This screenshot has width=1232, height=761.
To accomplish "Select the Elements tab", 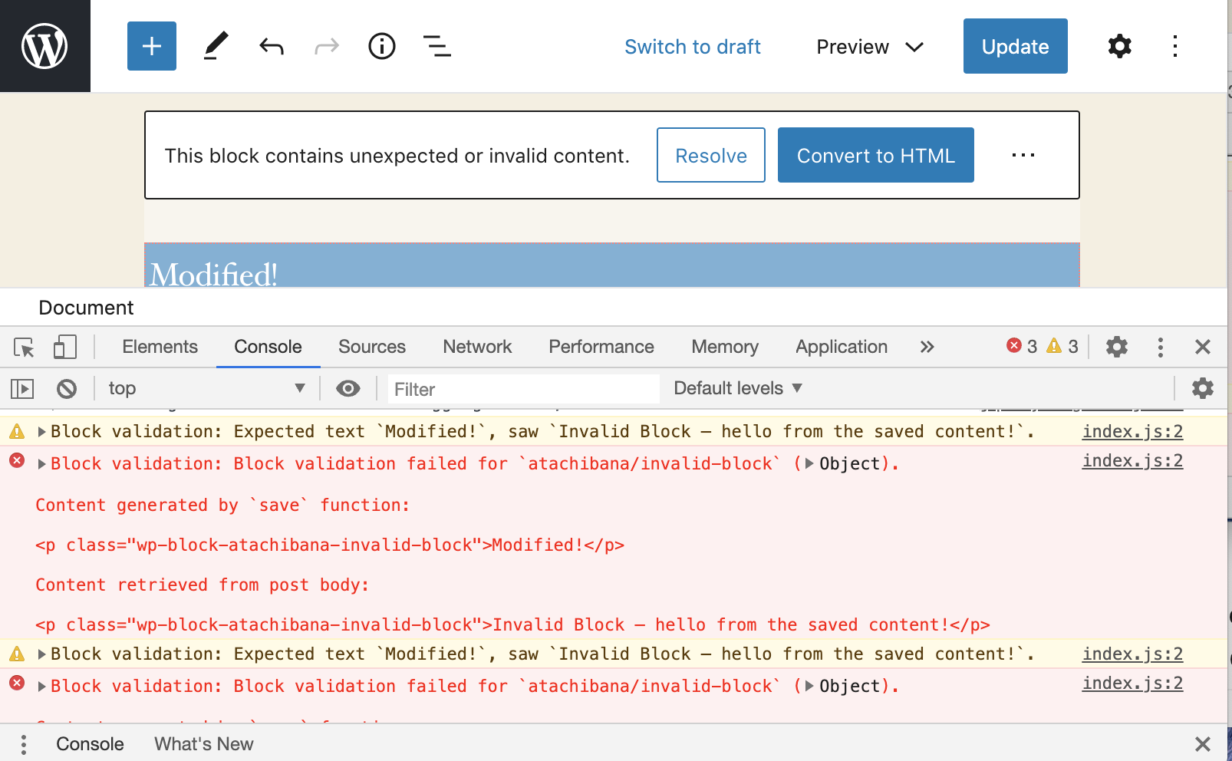I will pyautogui.click(x=159, y=347).
